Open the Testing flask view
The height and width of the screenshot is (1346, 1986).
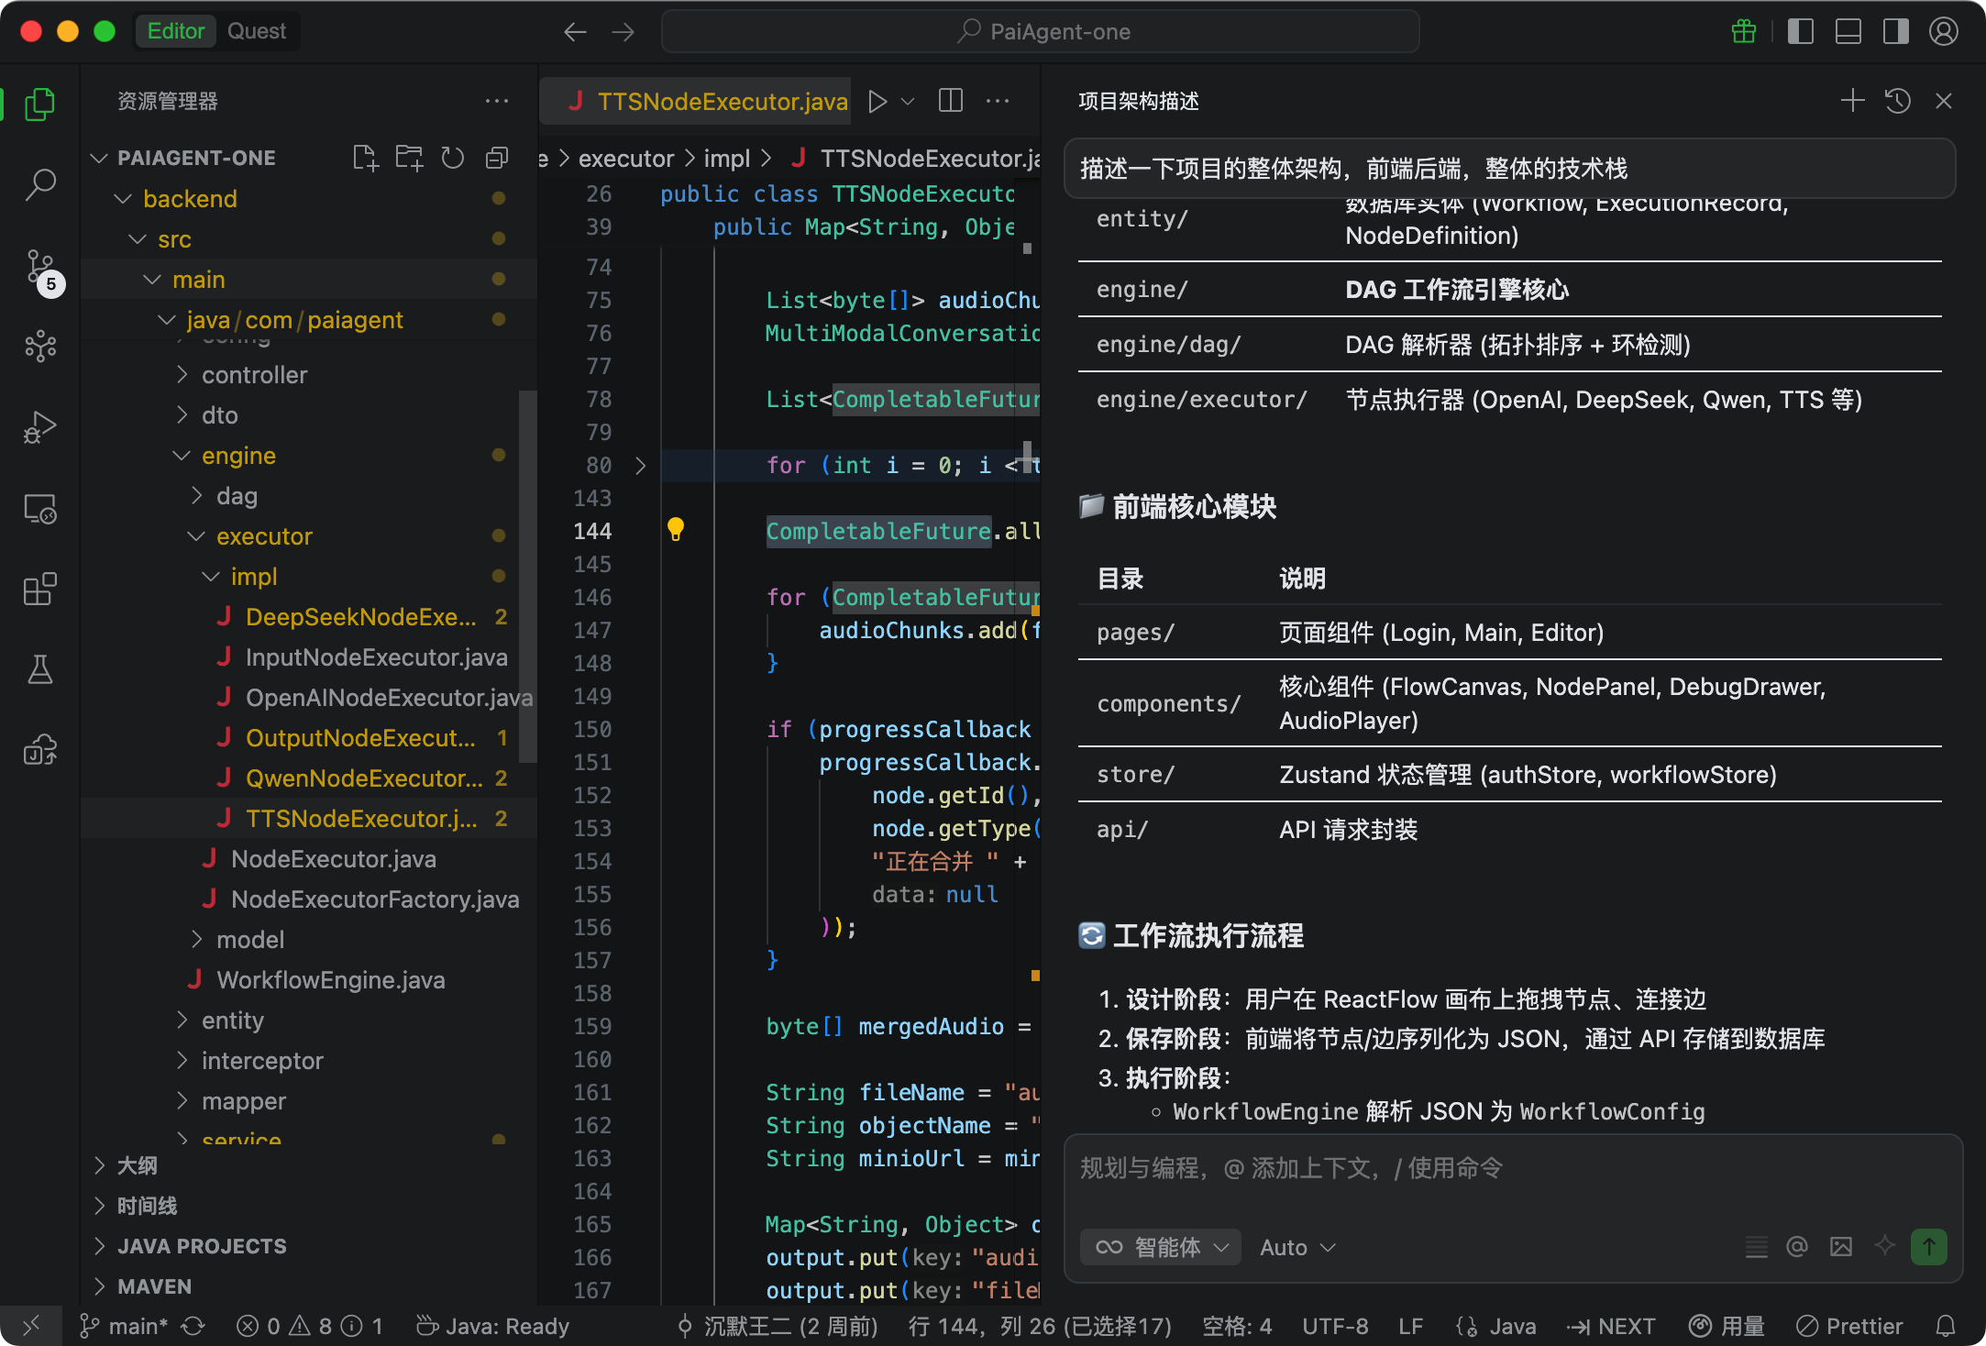(40, 669)
